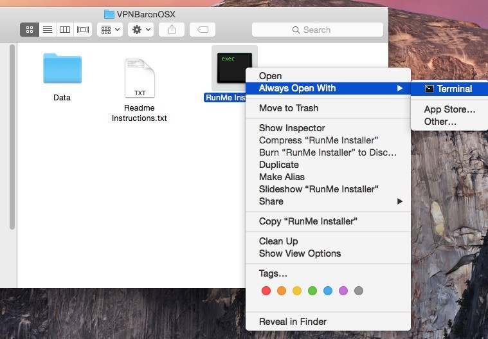Choose Make Alias
The height and width of the screenshot is (339, 488).
[328, 177]
